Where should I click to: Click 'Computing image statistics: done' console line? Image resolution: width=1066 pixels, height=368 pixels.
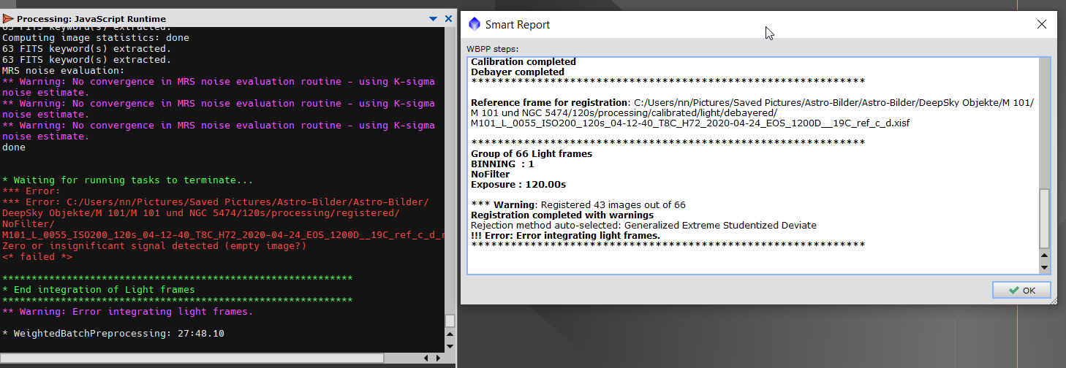(x=96, y=38)
